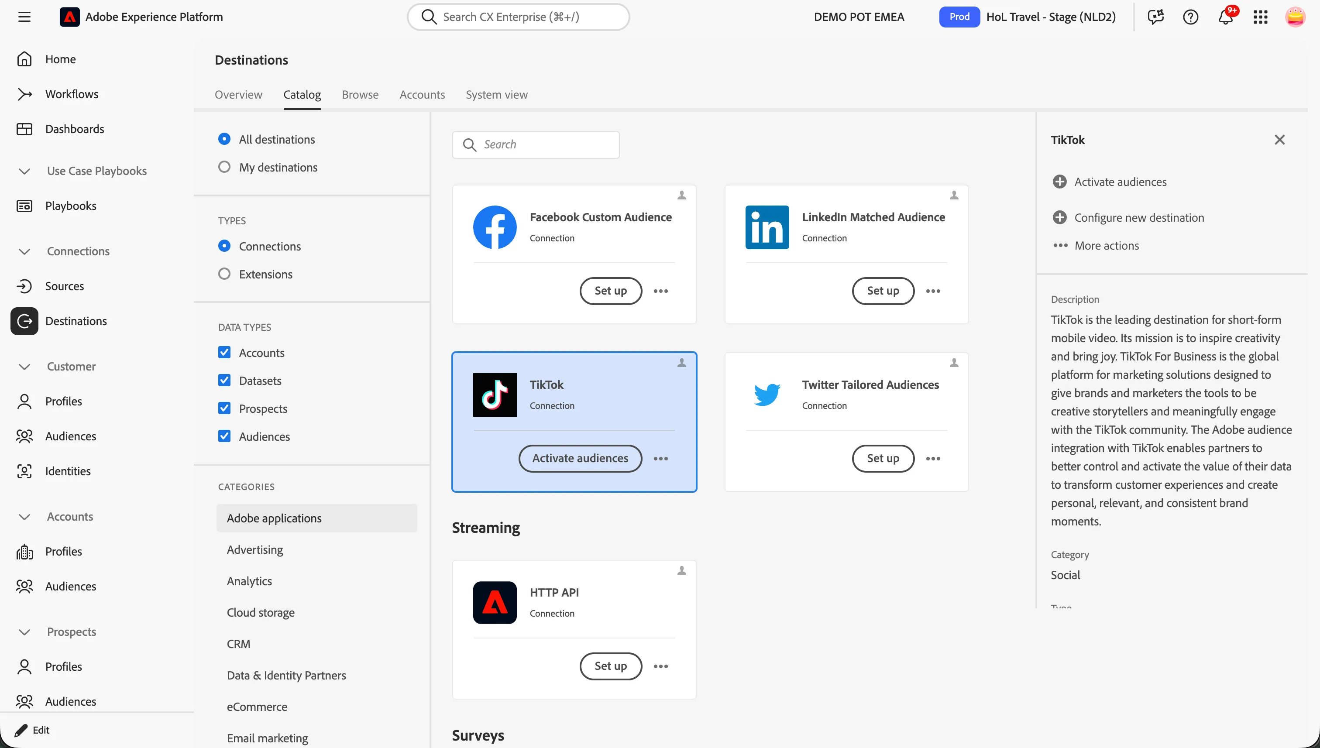Open the app switcher grid icon

coord(1260,17)
